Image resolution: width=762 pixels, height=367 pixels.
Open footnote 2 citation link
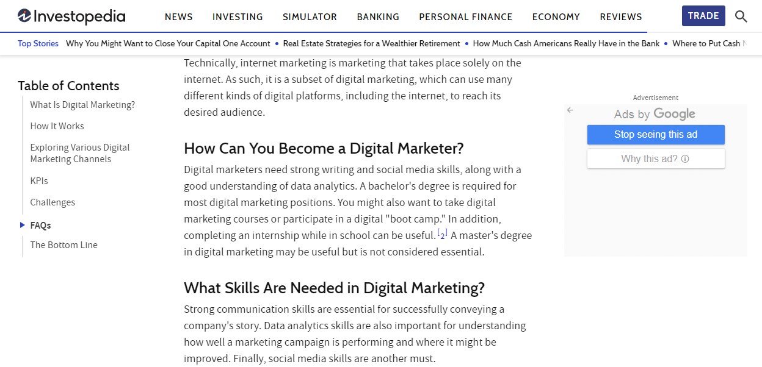coord(443,234)
